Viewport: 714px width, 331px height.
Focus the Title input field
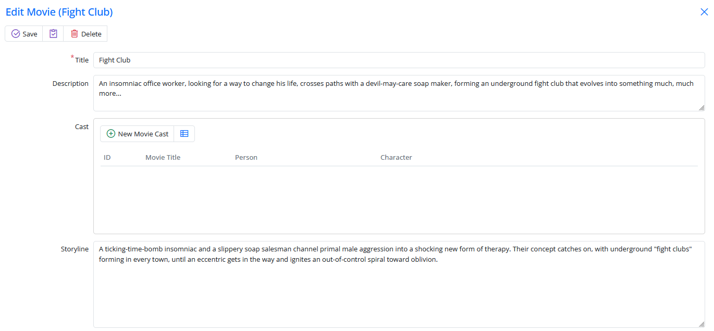click(x=399, y=60)
